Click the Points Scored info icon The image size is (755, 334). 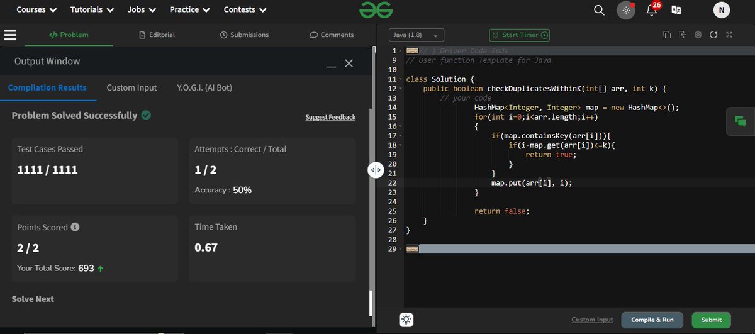[75, 227]
